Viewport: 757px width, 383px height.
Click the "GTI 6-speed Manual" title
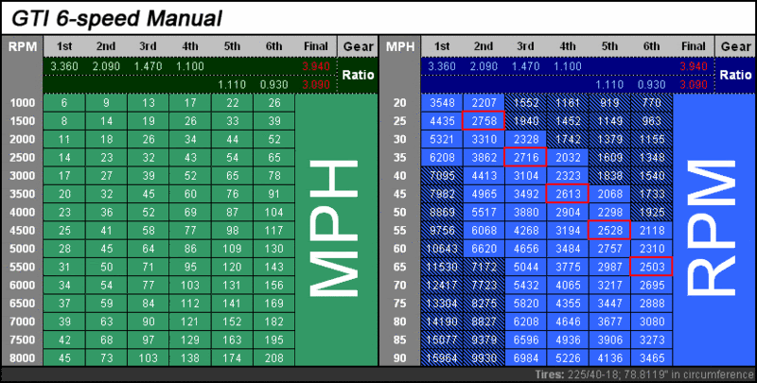pos(116,18)
